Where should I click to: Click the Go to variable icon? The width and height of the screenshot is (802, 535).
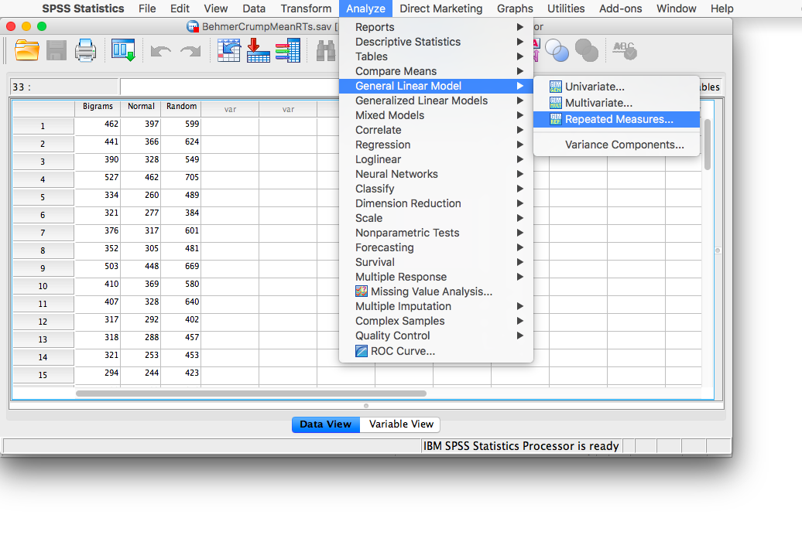tap(259, 50)
